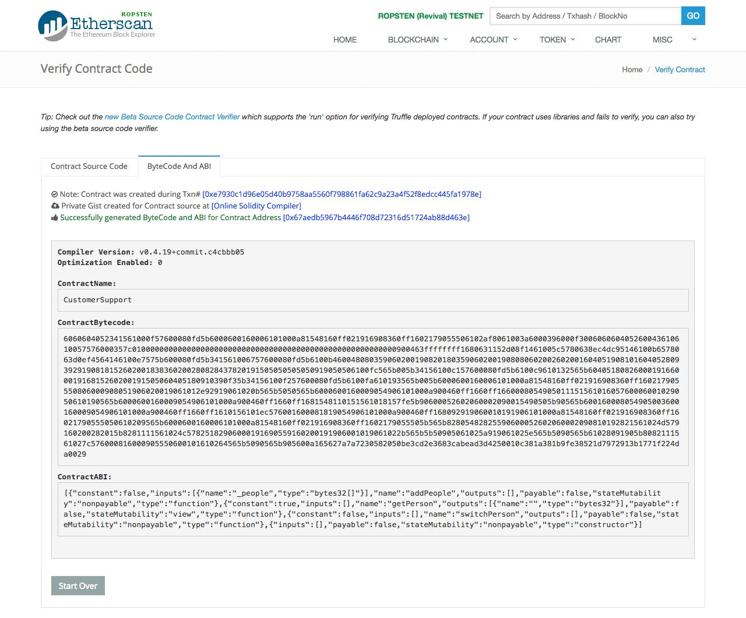Click the thumbs-up icon beside Successfully generated
The width and height of the screenshot is (746, 618).
point(55,217)
